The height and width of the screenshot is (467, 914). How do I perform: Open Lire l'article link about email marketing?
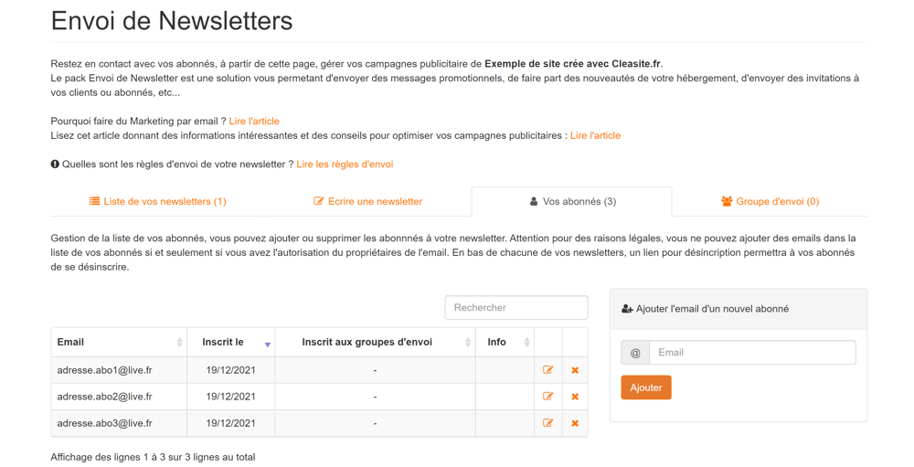pyautogui.click(x=254, y=121)
